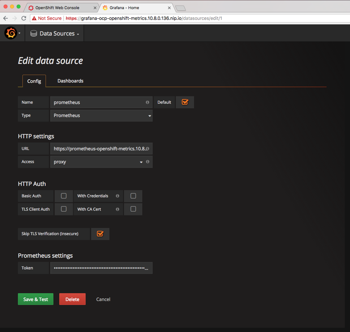The width and height of the screenshot is (350, 332).
Task: Click the browser back arrow
Action: pyautogui.click(x=6, y=18)
